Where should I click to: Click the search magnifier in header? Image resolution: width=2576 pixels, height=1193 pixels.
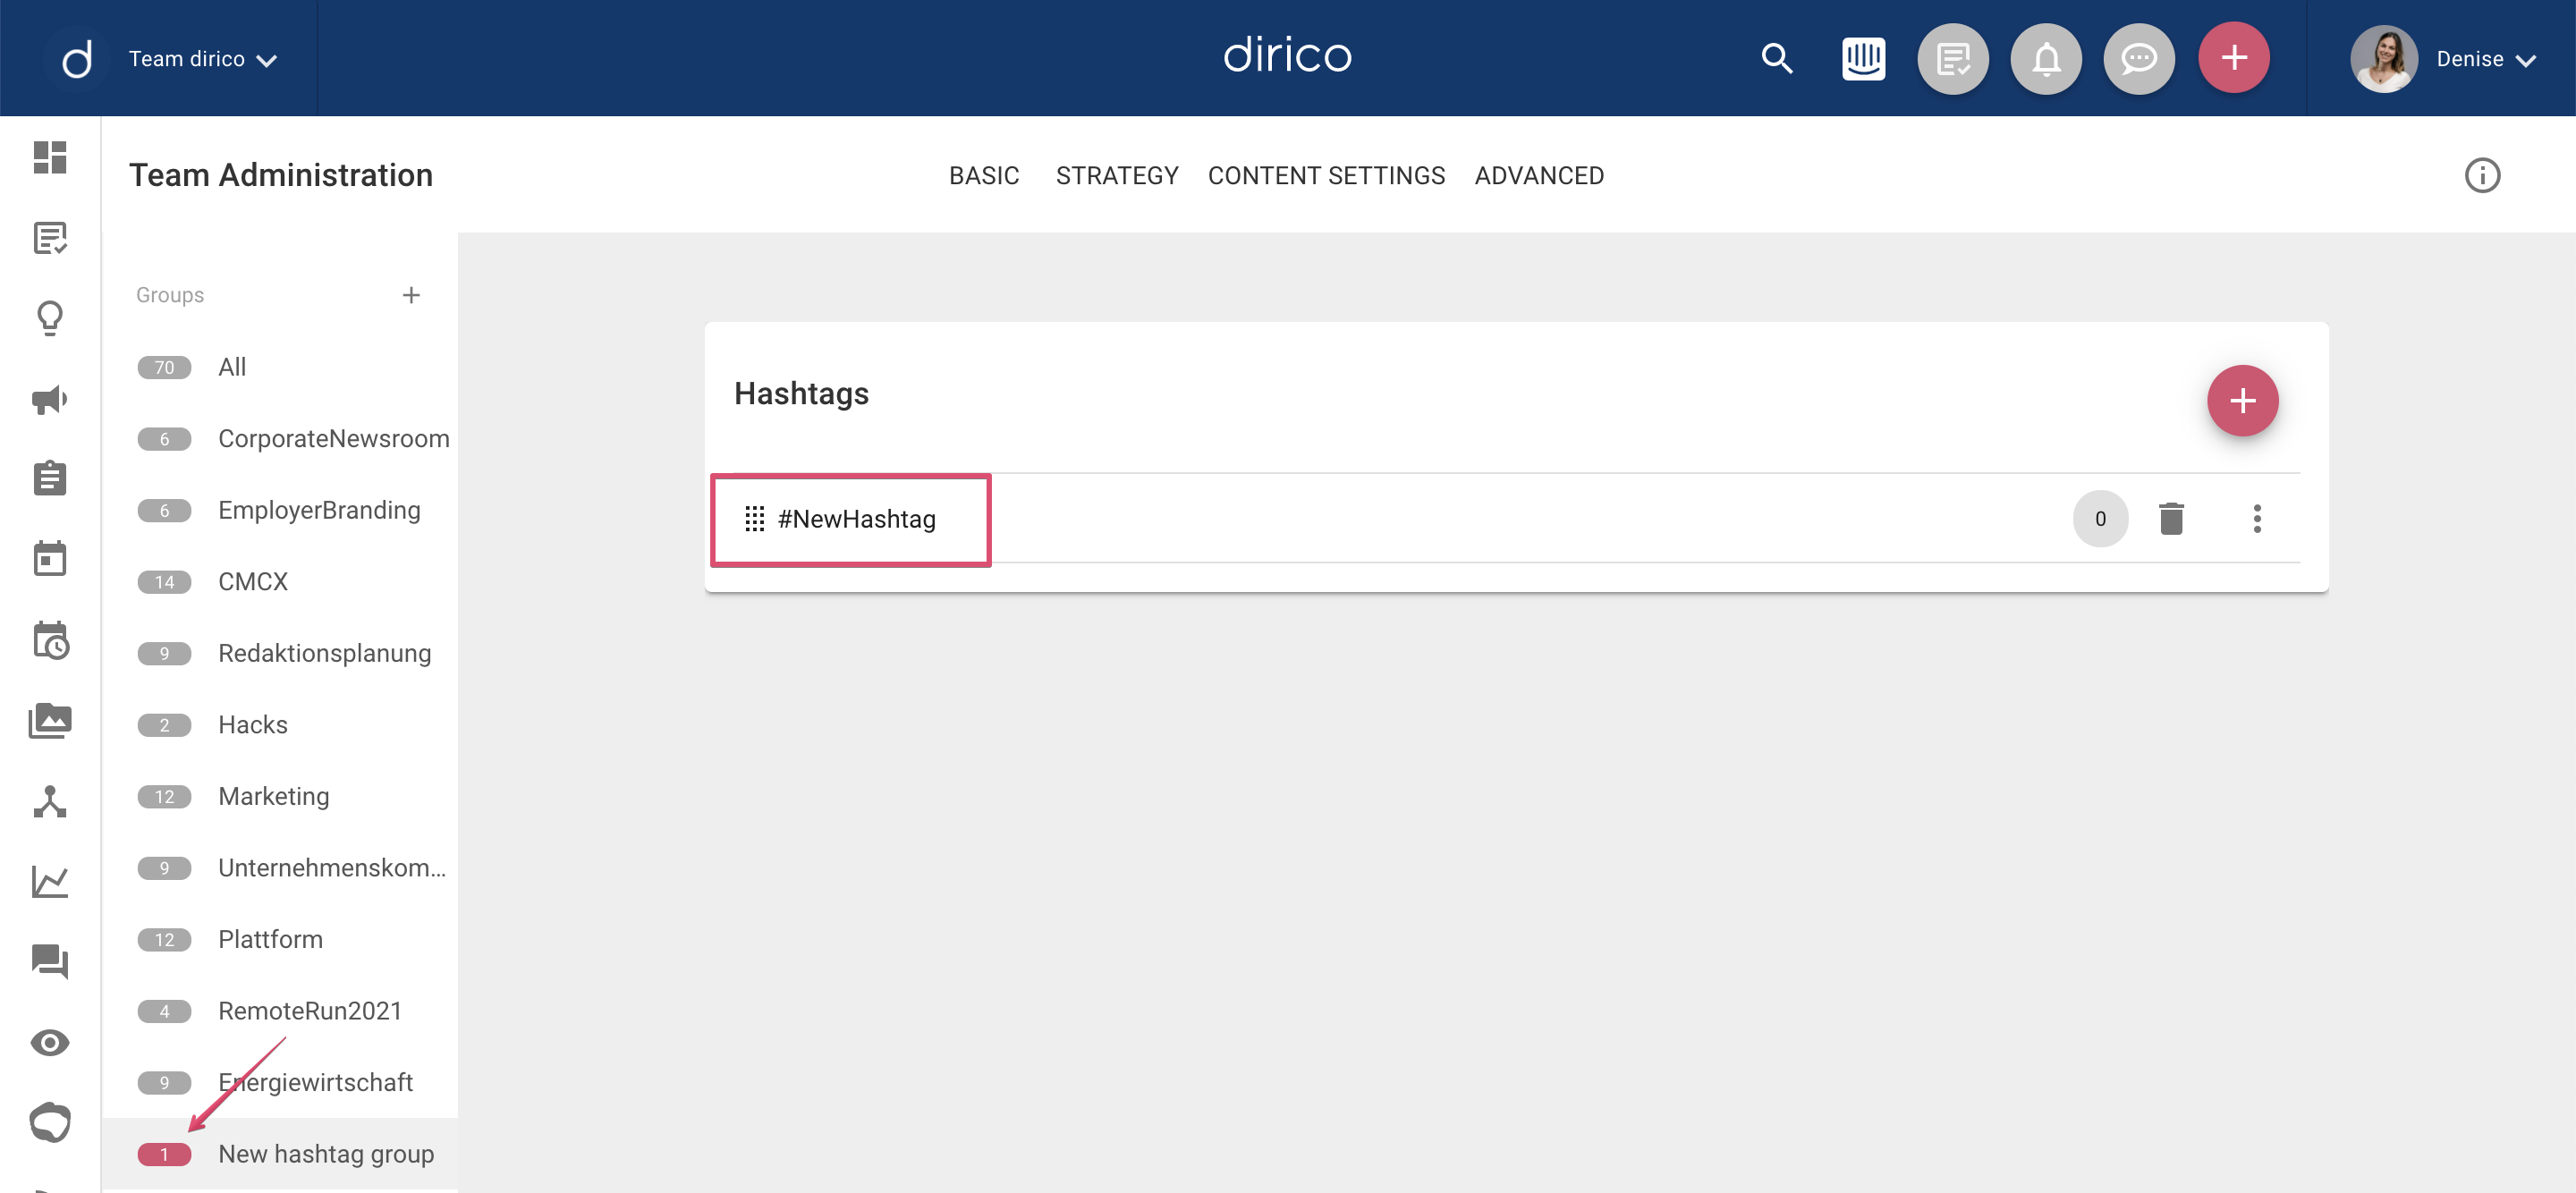1777,58
